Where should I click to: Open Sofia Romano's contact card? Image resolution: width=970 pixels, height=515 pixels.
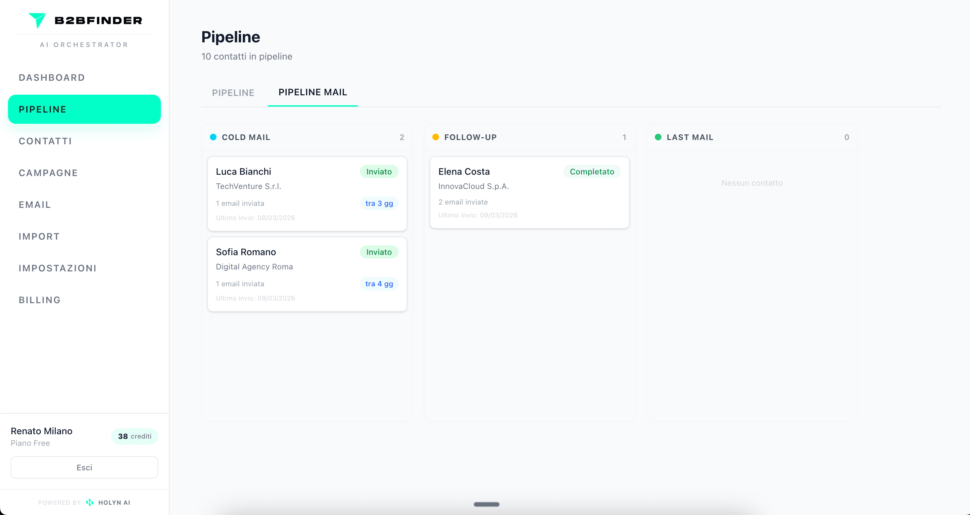307,274
